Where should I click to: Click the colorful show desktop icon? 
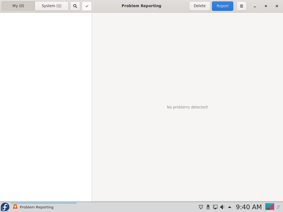tap(270, 207)
